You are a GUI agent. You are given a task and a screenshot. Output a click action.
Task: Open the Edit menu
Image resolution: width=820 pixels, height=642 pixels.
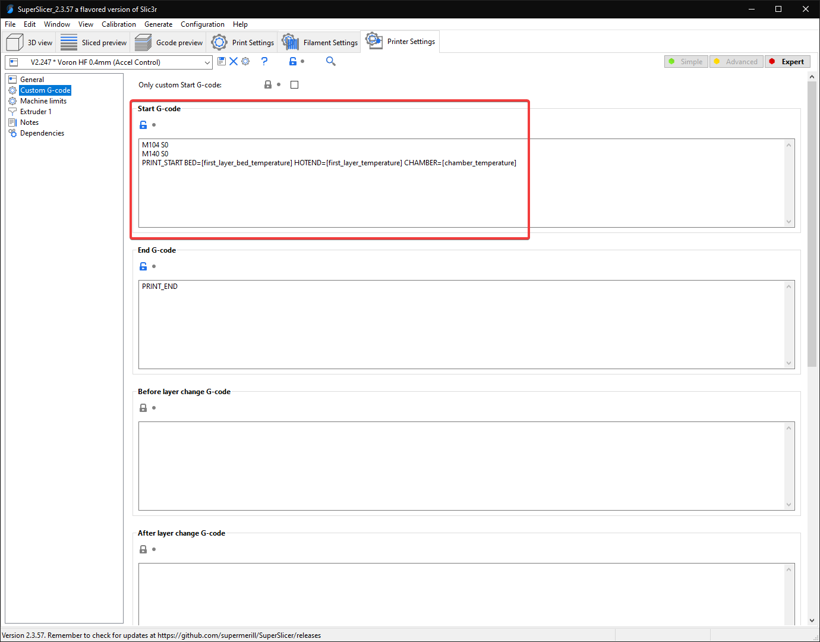tap(30, 24)
